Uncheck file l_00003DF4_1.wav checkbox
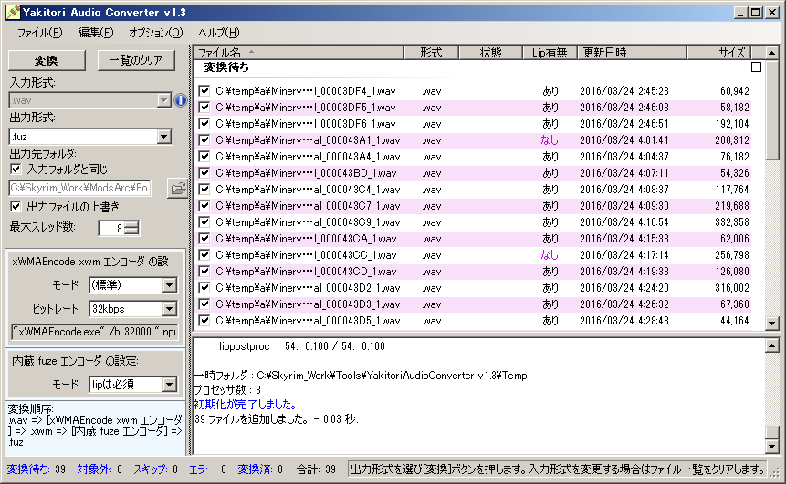Image resolution: width=786 pixels, height=484 pixels. (x=204, y=90)
